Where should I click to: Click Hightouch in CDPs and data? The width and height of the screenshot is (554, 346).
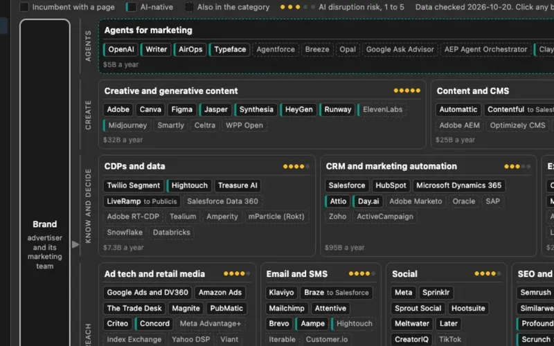189,185
